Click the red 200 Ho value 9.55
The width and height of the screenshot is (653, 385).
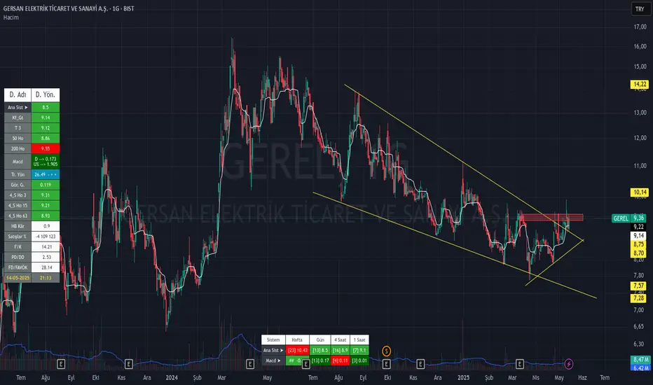pyautogui.click(x=46, y=148)
